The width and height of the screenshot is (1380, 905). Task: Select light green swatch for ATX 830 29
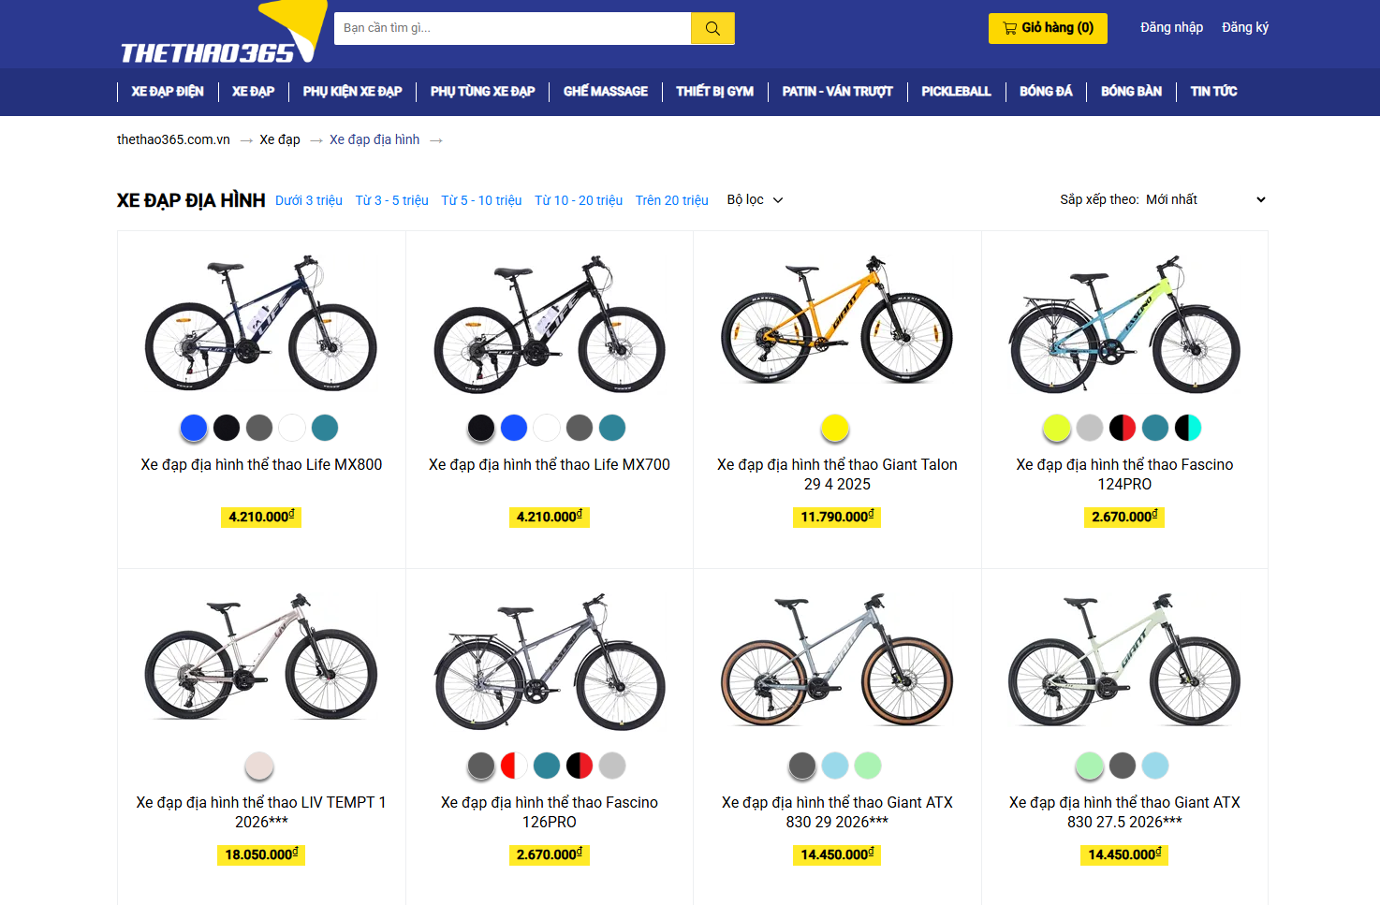868,766
